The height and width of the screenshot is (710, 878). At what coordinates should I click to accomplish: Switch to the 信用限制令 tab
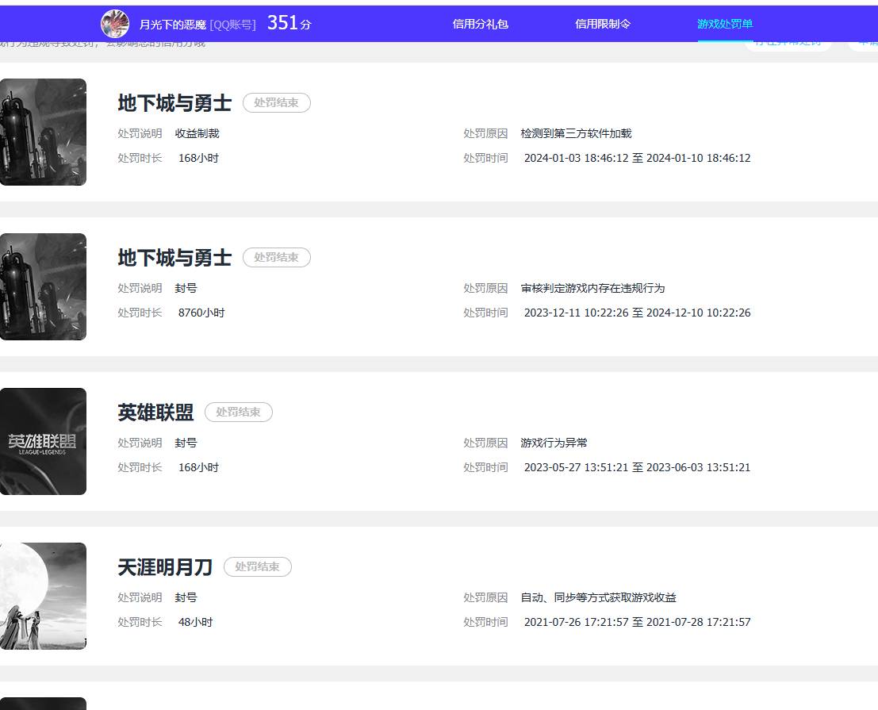pos(603,24)
